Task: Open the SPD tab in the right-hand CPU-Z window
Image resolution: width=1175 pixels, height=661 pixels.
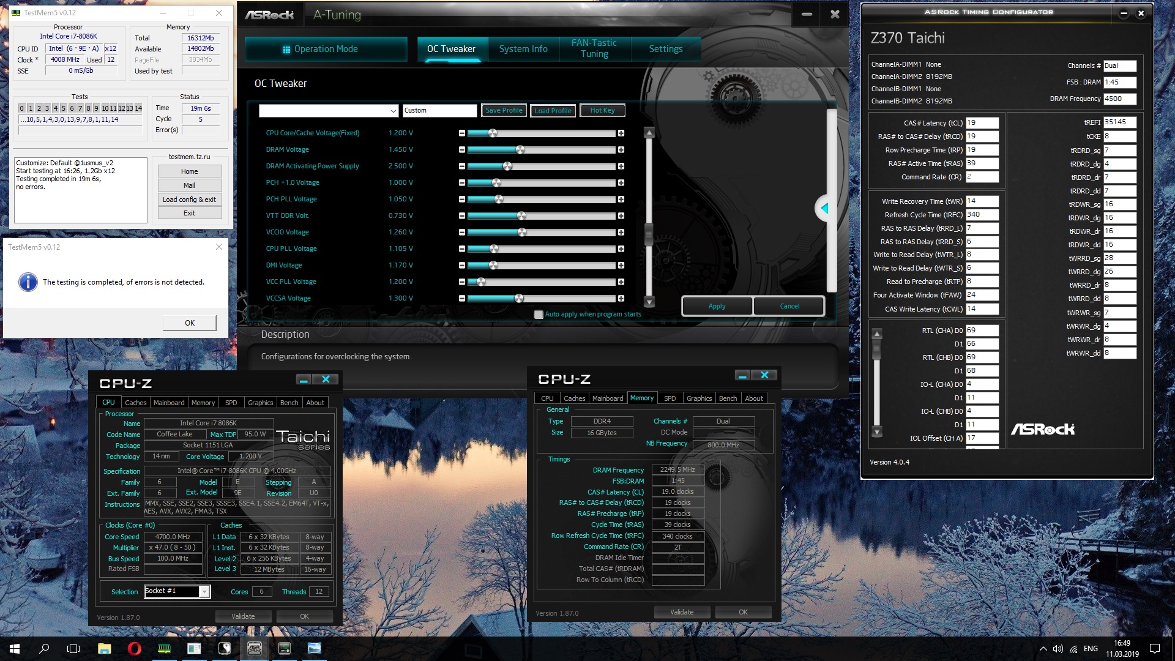Action: click(670, 398)
